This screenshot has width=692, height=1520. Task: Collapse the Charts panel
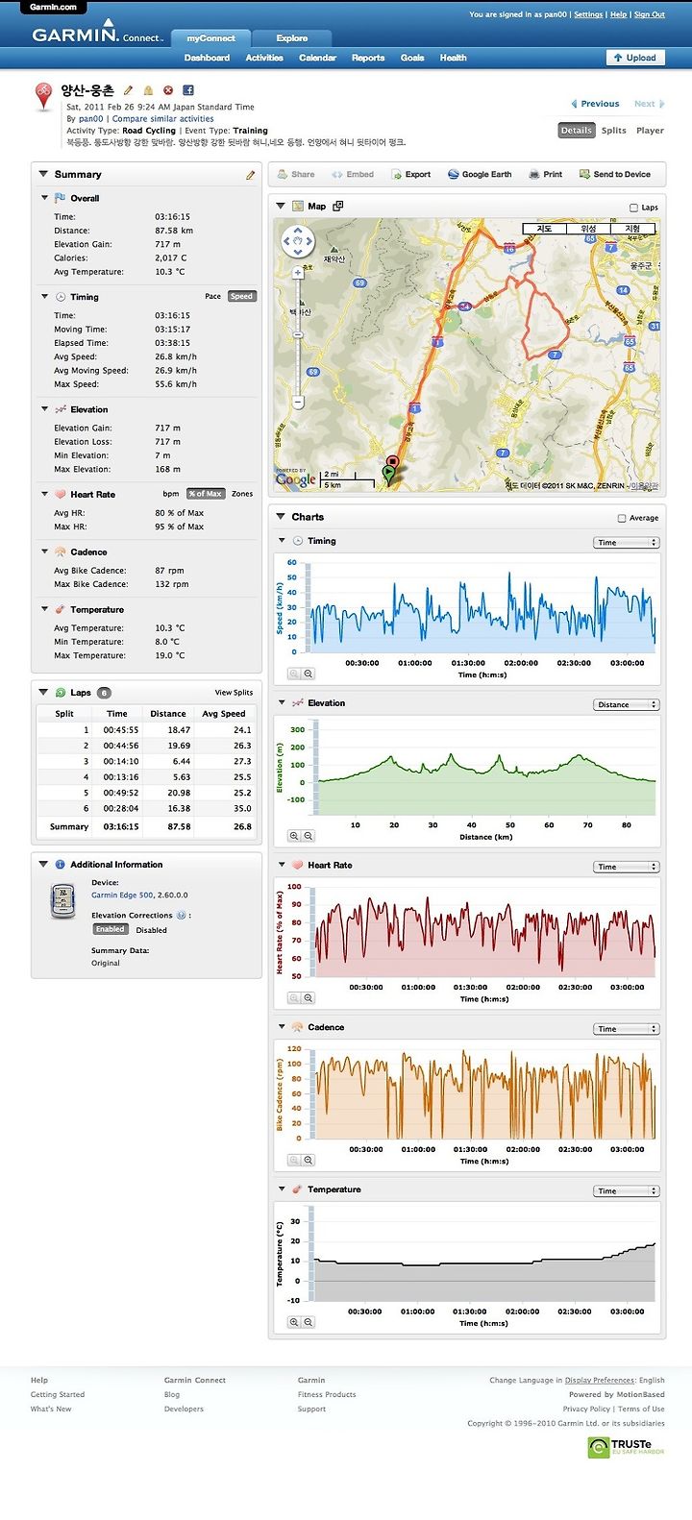point(281,517)
